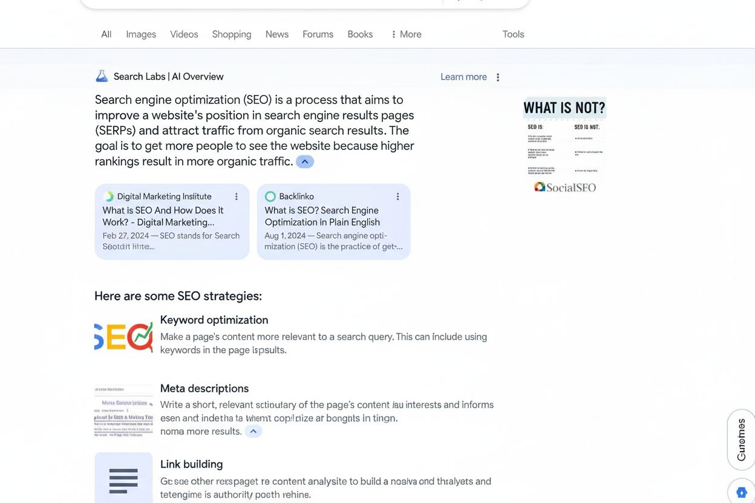Open the More search categories dropdown
Image resolution: width=755 pixels, height=503 pixels.
point(405,34)
